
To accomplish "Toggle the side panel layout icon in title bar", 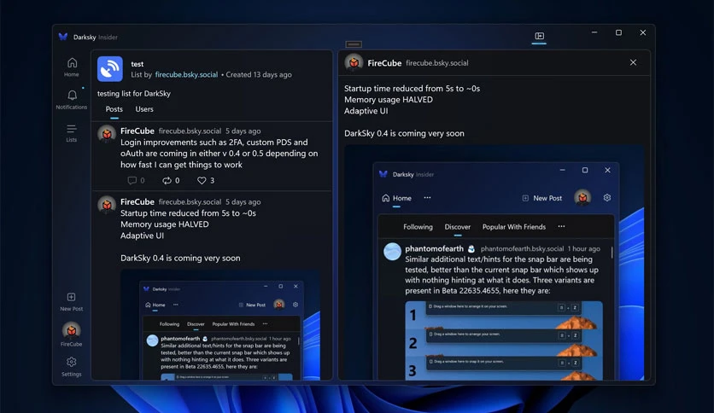I will (539, 37).
